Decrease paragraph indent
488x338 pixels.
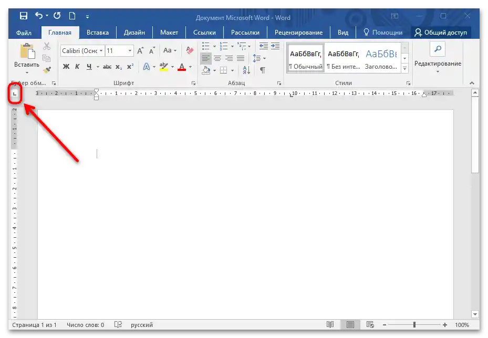264,46
